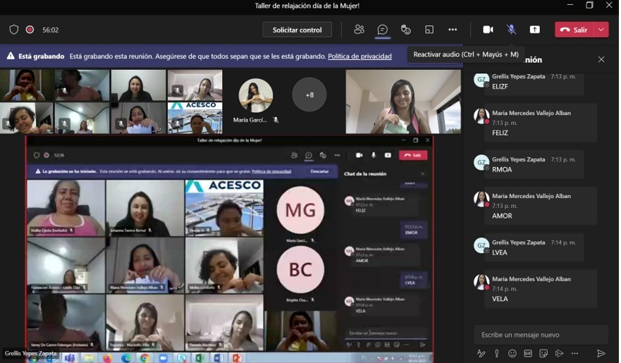Leave the meeting with Salir button

click(574, 30)
